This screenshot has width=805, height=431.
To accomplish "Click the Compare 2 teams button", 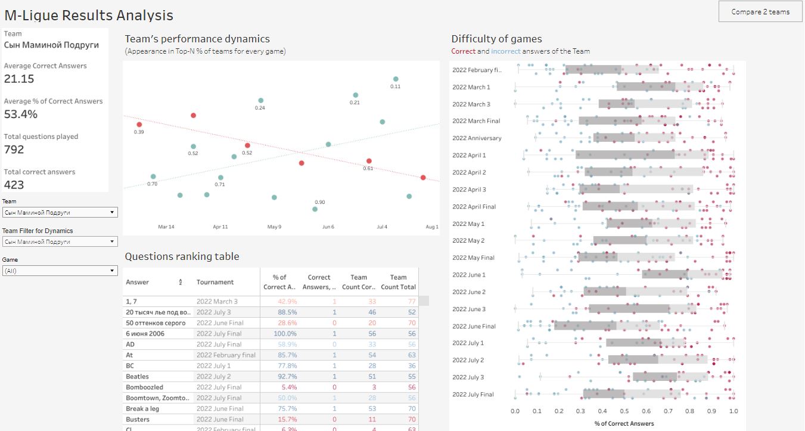I will 760,11.
